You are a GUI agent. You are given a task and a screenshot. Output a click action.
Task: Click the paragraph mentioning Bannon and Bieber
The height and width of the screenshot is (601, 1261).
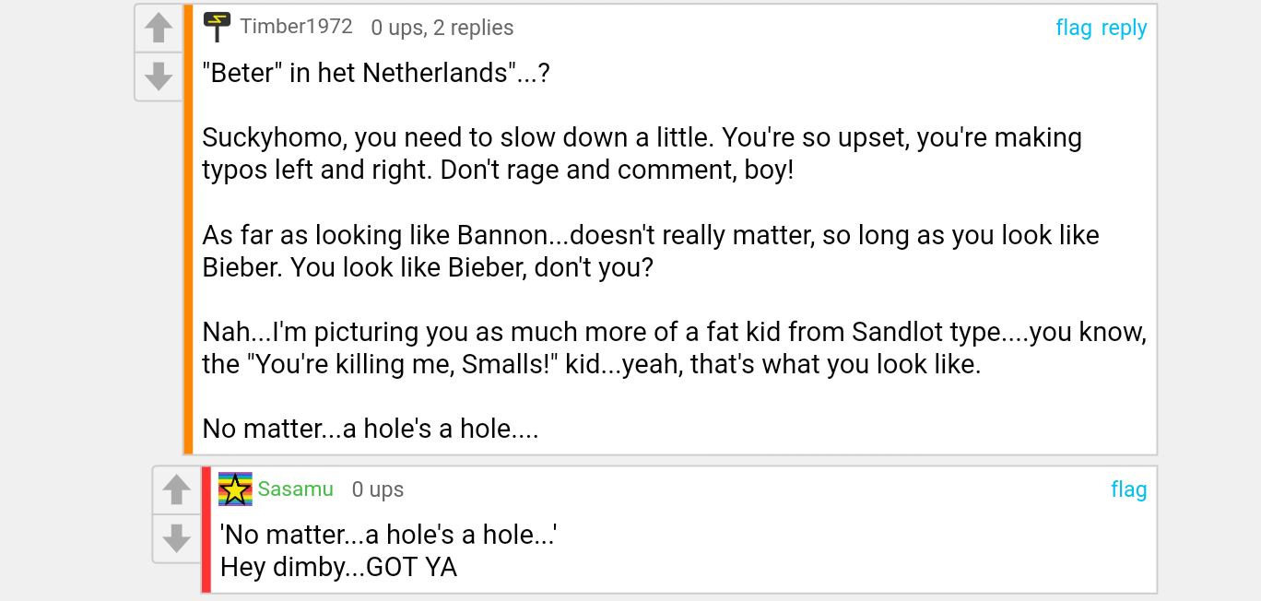coord(650,251)
